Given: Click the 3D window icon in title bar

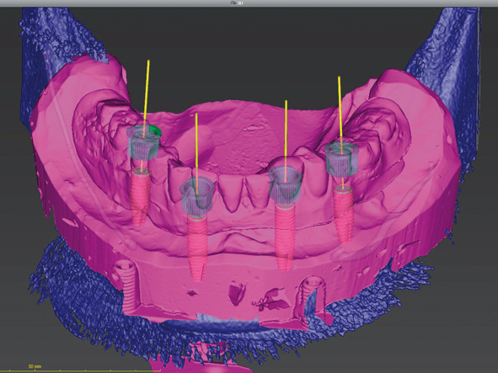Looking at the screenshot, I should coord(233,3).
